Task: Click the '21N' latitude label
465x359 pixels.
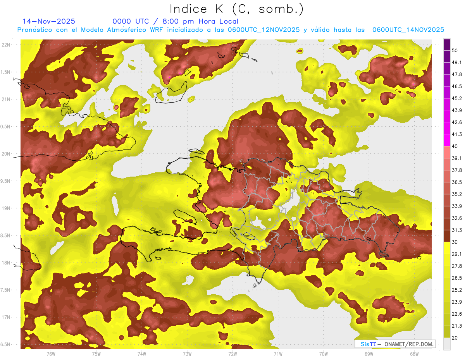Action: [6, 99]
